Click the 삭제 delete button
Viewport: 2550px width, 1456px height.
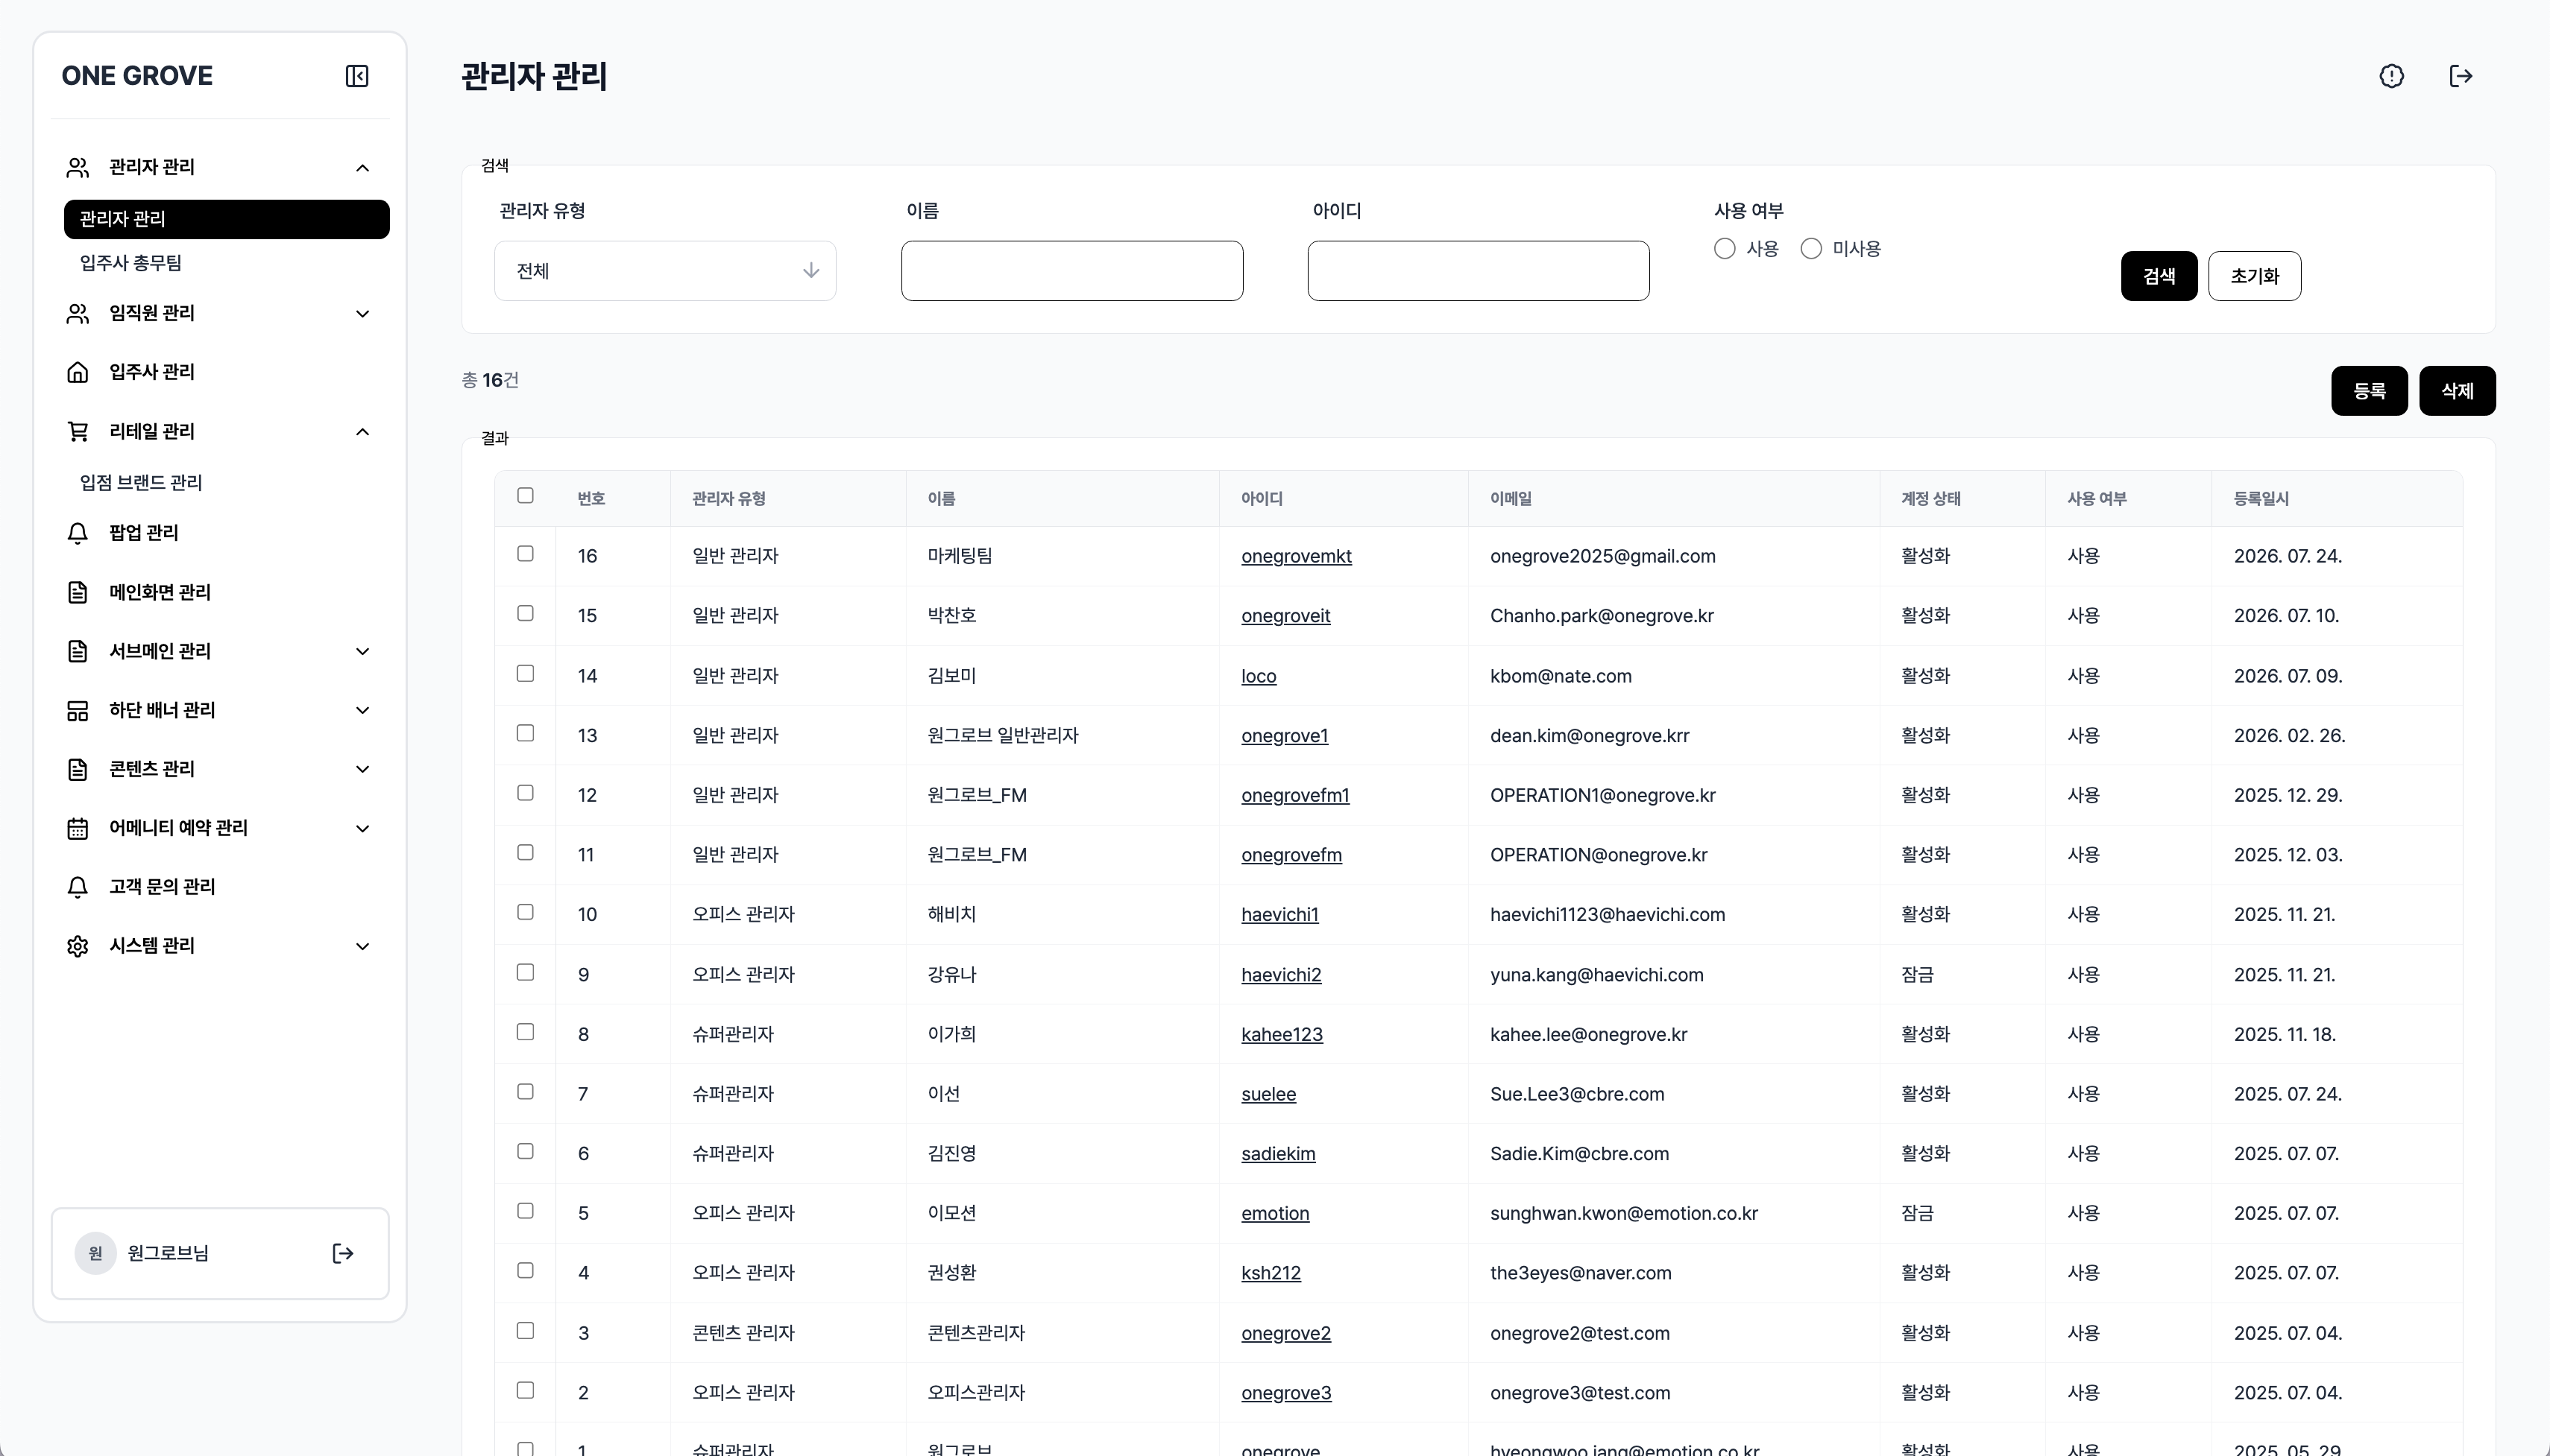tap(2457, 391)
